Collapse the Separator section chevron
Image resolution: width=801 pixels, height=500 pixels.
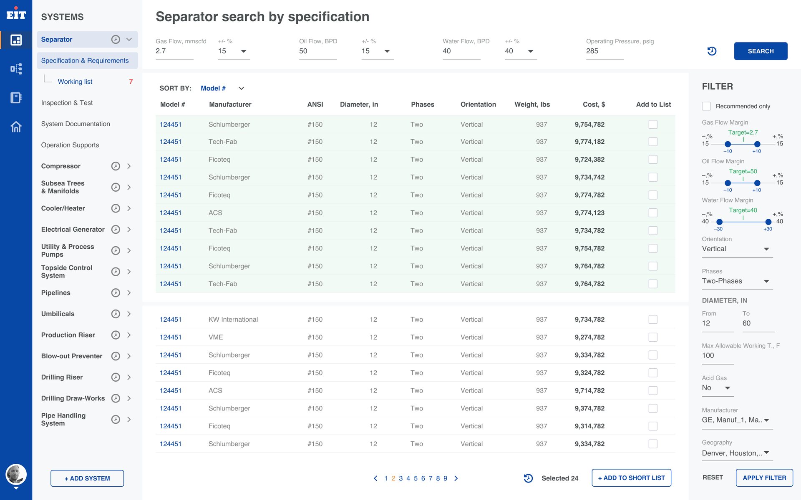click(129, 40)
